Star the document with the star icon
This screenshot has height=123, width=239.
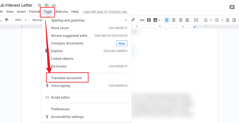(40, 5)
